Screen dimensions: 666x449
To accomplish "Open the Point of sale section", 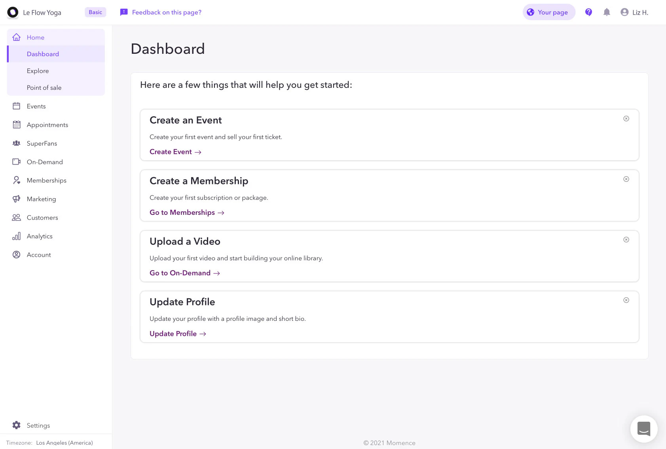I will click(x=44, y=87).
